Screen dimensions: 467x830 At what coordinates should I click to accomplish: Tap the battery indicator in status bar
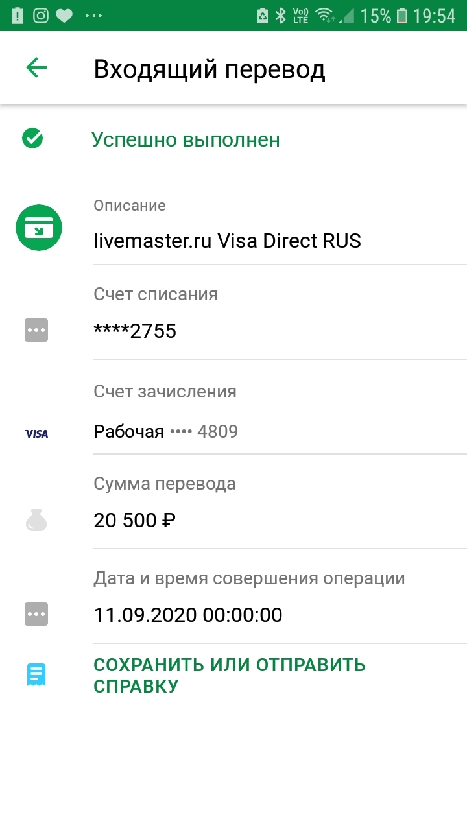(x=403, y=16)
